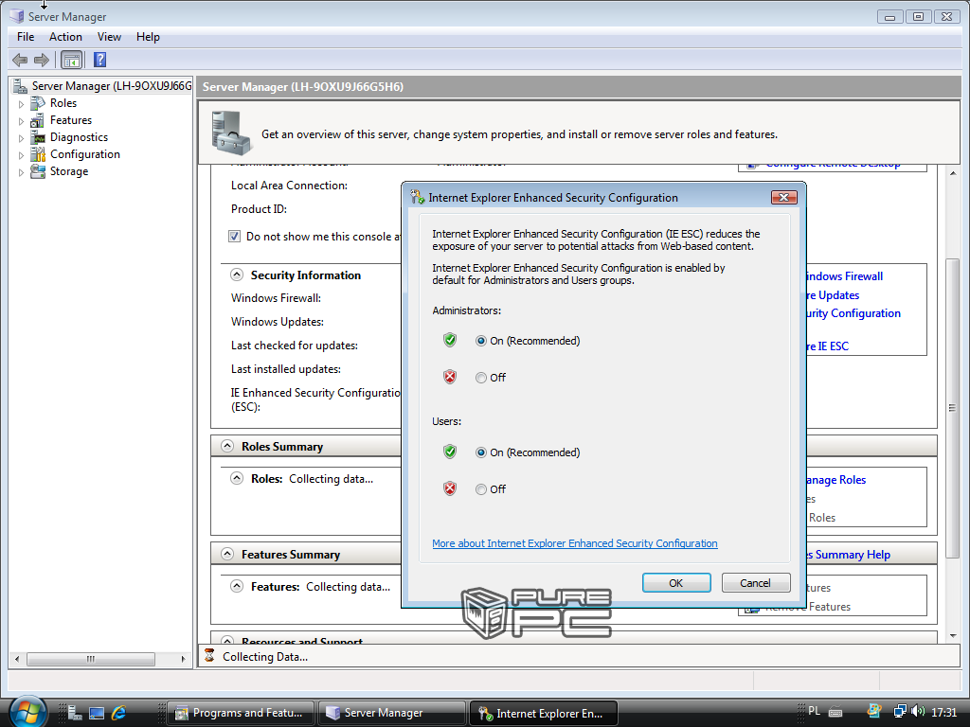
Task: Expand the Storage tree node arrow
Action: click(21, 172)
